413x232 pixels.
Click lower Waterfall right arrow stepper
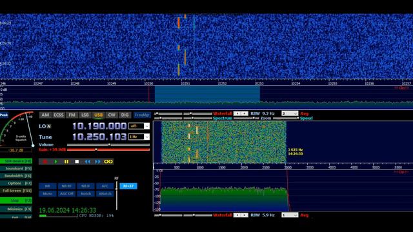pyautogui.click(x=245, y=215)
